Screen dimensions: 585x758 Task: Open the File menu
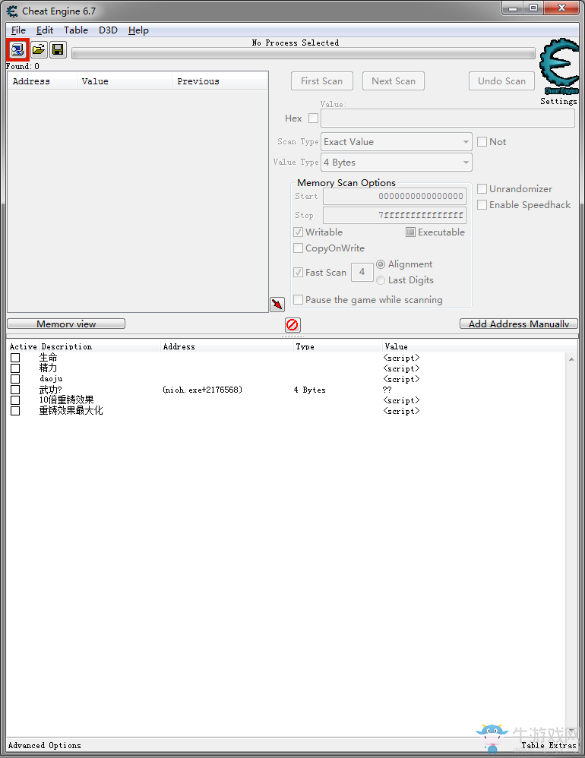[18, 30]
